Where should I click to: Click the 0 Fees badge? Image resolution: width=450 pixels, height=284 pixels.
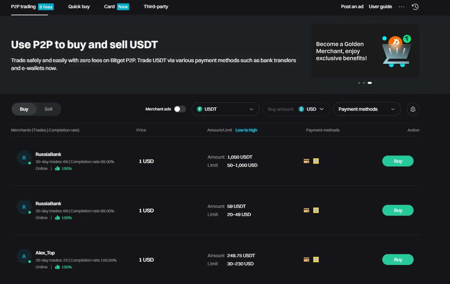(x=46, y=7)
